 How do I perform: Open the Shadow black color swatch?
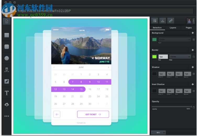point(154,74)
